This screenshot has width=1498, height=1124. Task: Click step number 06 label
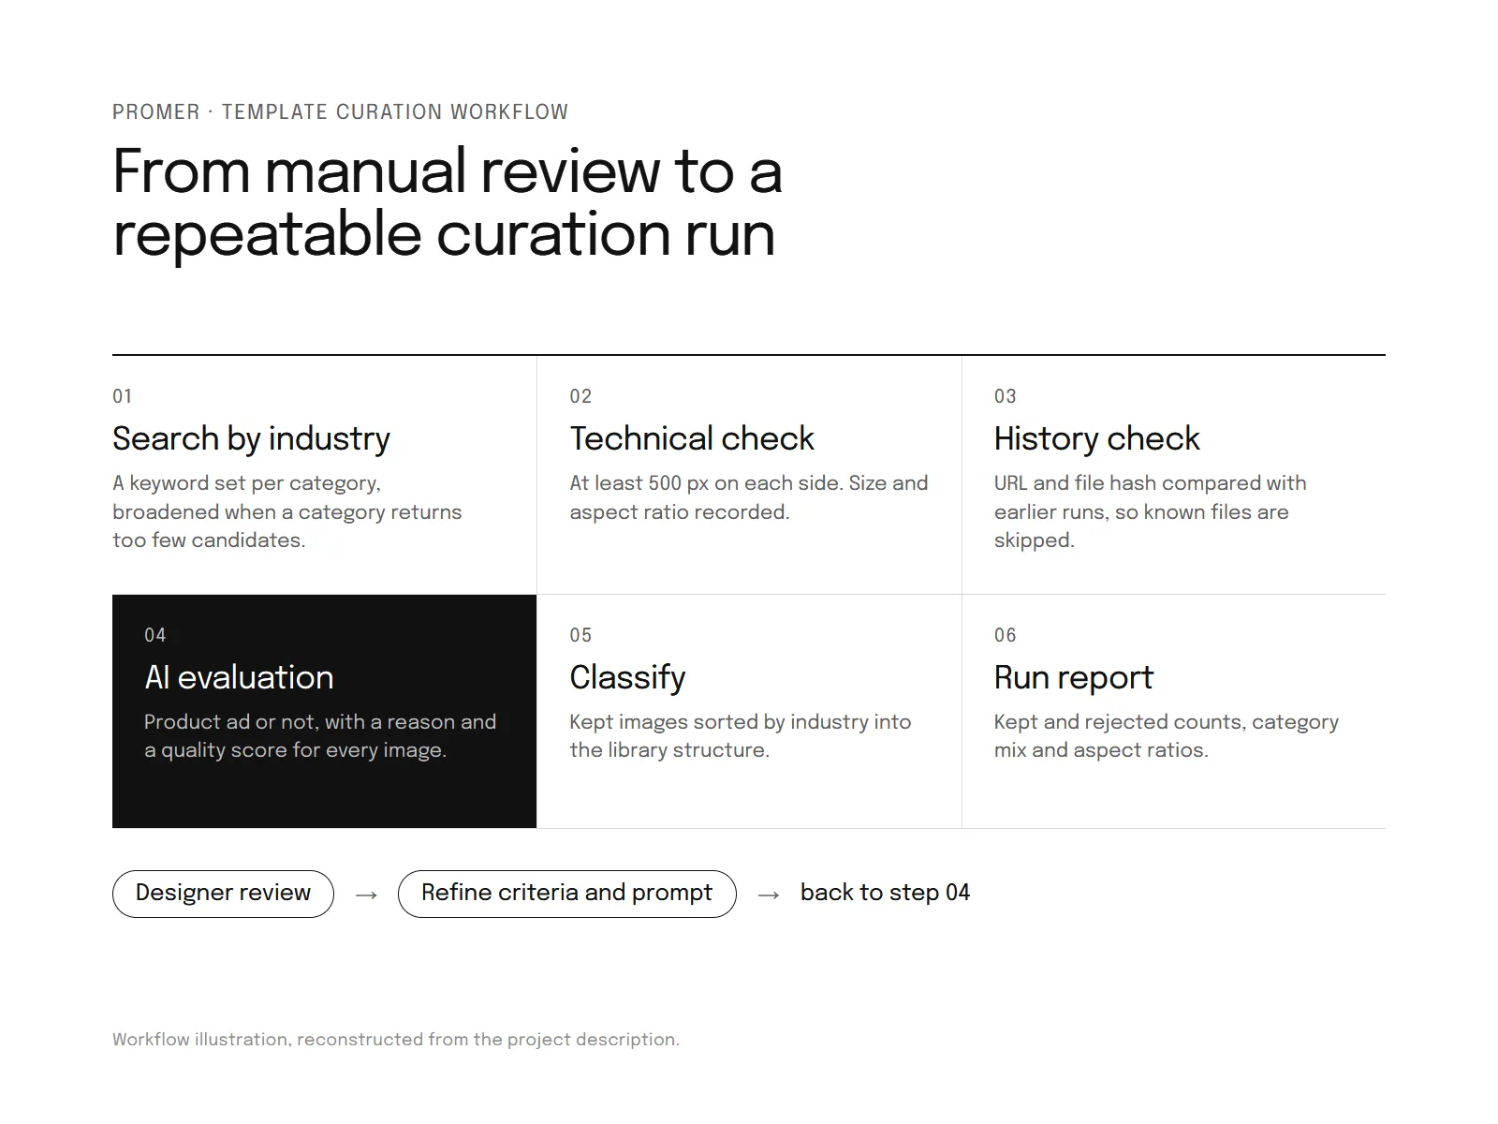click(1006, 635)
